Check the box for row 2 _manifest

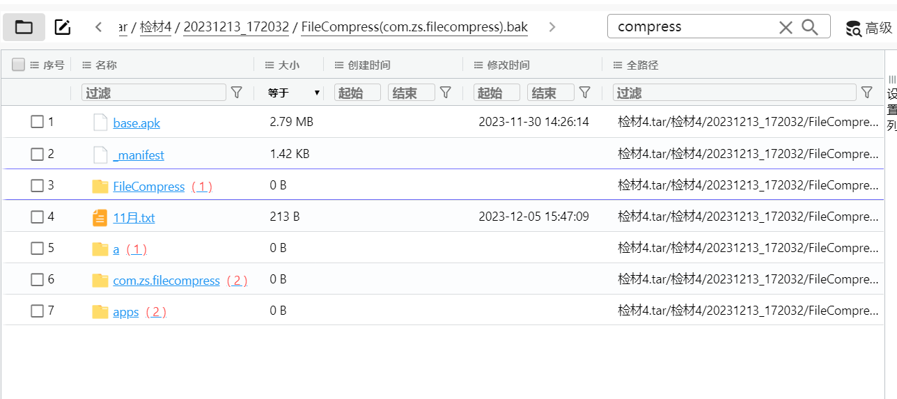click(x=37, y=154)
